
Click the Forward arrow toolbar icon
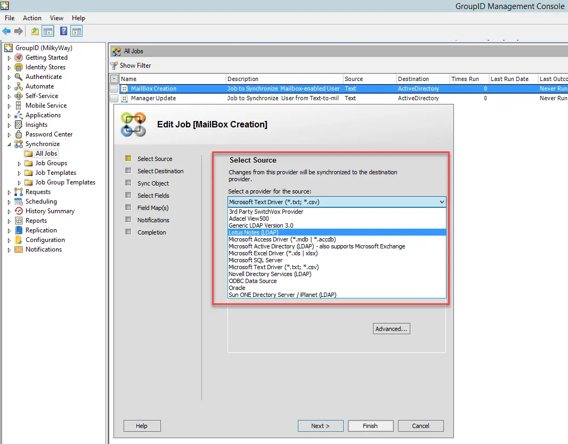tap(19, 31)
